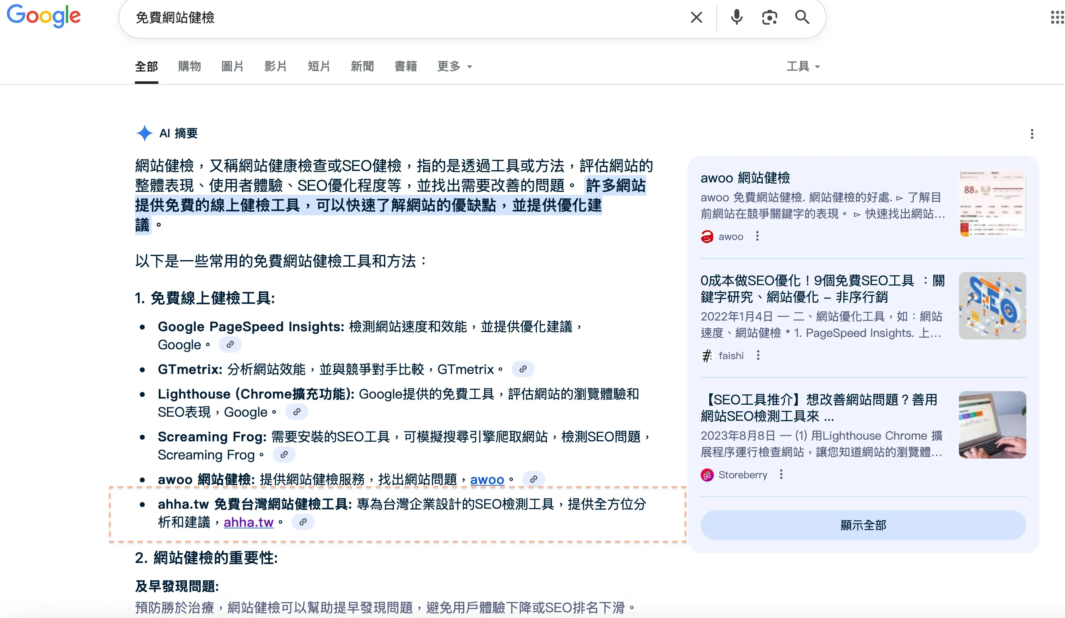Viewport: 1065px width, 618px height.
Task: Click the 顯示全部 button
Action: 863,525
